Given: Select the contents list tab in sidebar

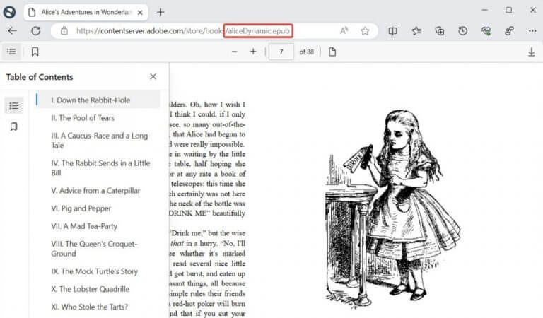Looking at the screenshot, I should tap(13, 106).
